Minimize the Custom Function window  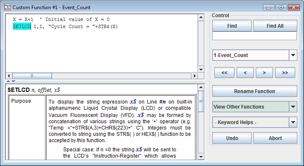pos(268,8)
